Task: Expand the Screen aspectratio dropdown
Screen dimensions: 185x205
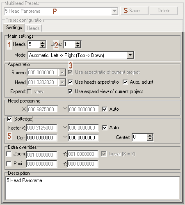Action: click(62, 73)
